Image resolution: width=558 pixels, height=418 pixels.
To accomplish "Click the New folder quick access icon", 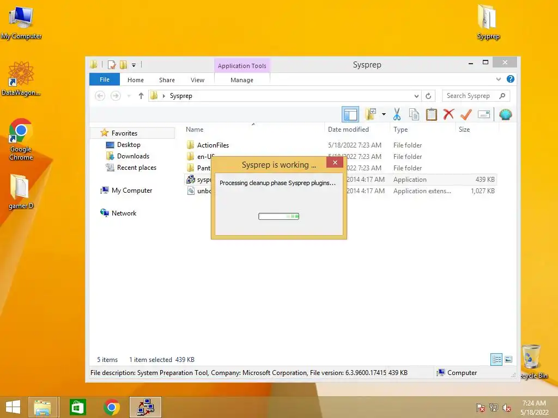I will (x=124, y=65).
